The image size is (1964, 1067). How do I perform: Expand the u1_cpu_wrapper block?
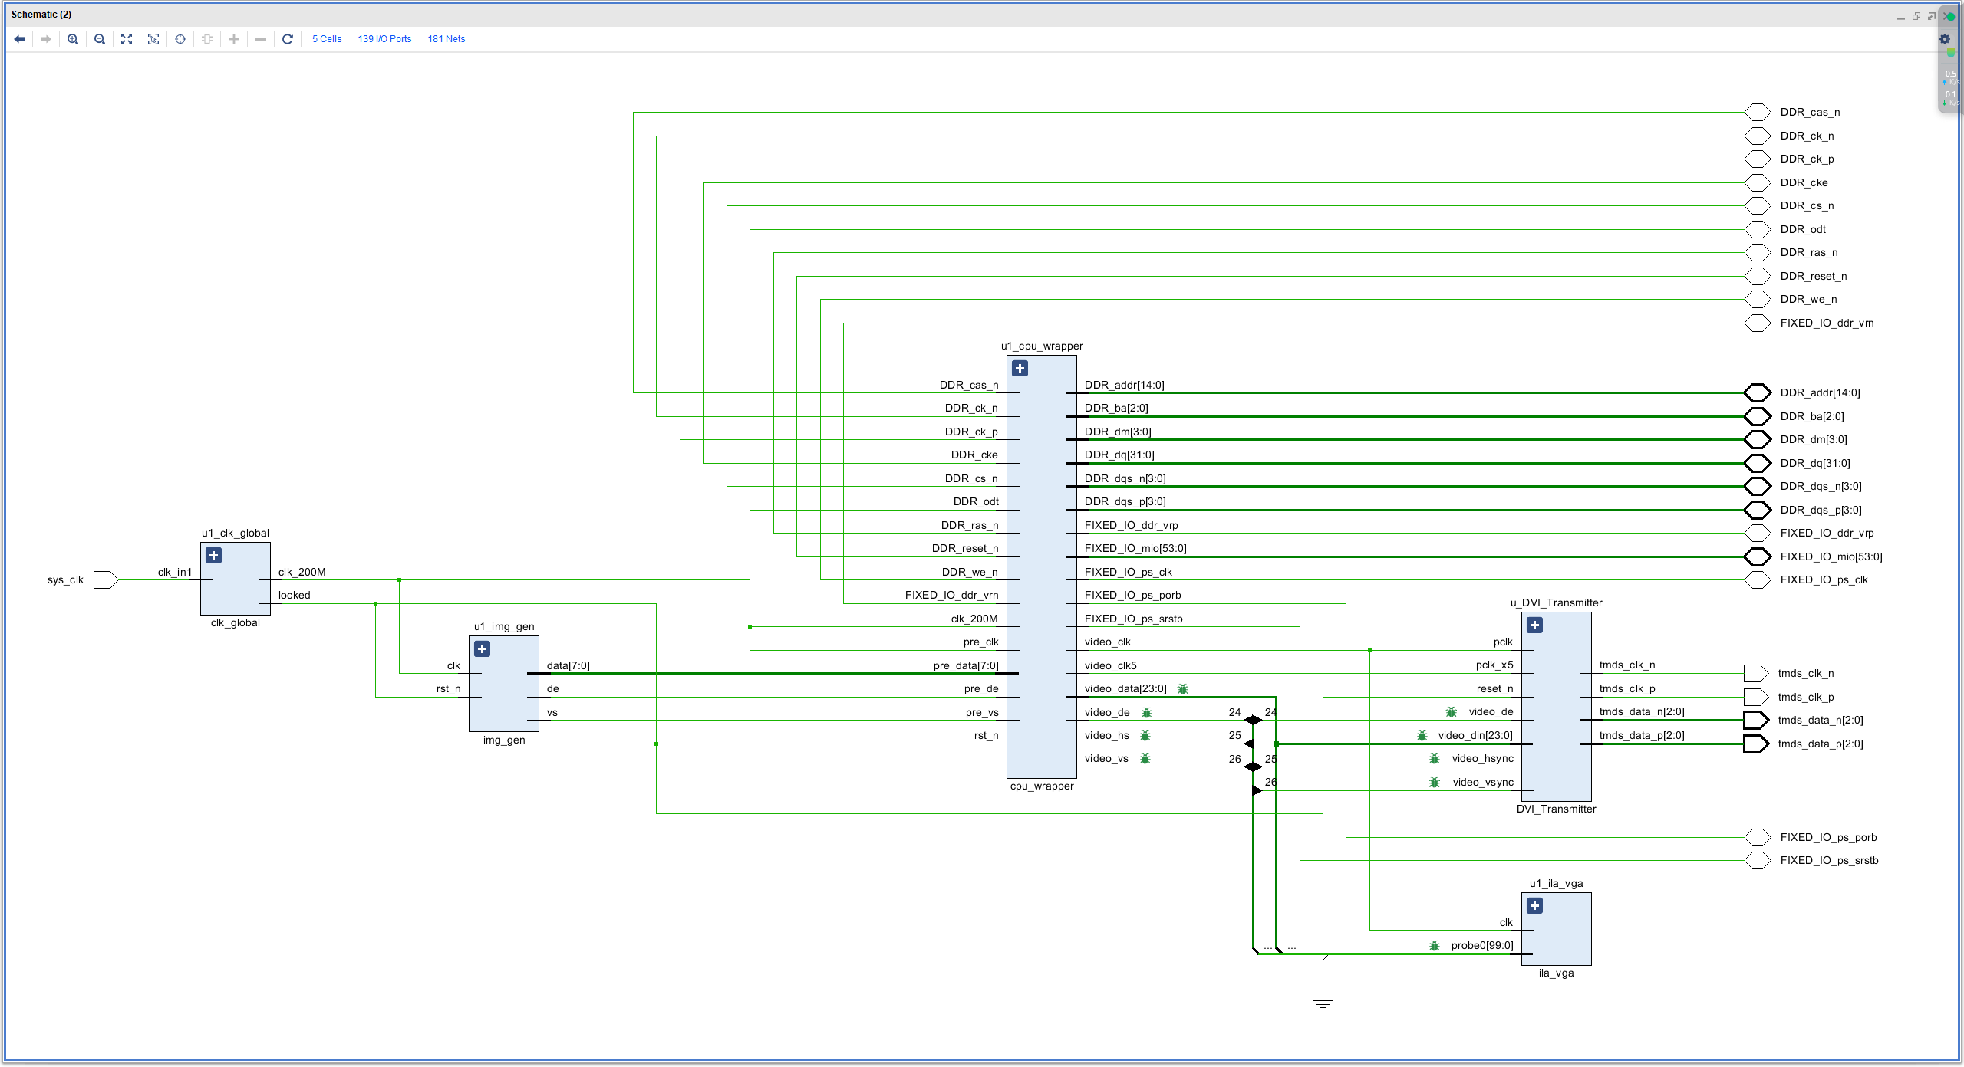point(1020,369)
